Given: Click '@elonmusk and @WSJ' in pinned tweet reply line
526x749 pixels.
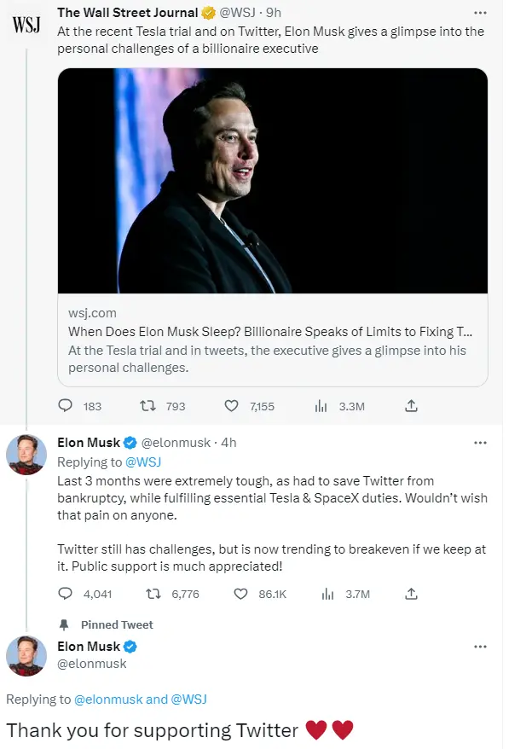Looking at the screenshot, I should [141, 700].
